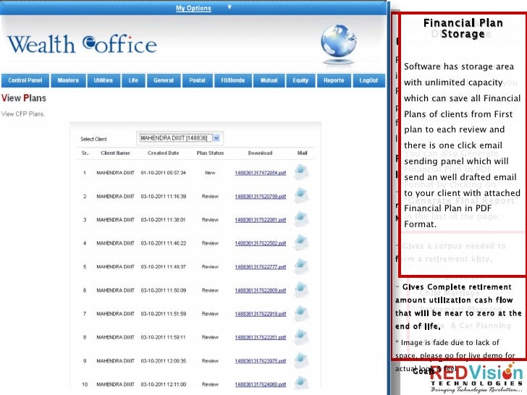The height and width of the screenshot is (395, 527).
Task: Open the Reports menu
Action: [x=334, y=80]
